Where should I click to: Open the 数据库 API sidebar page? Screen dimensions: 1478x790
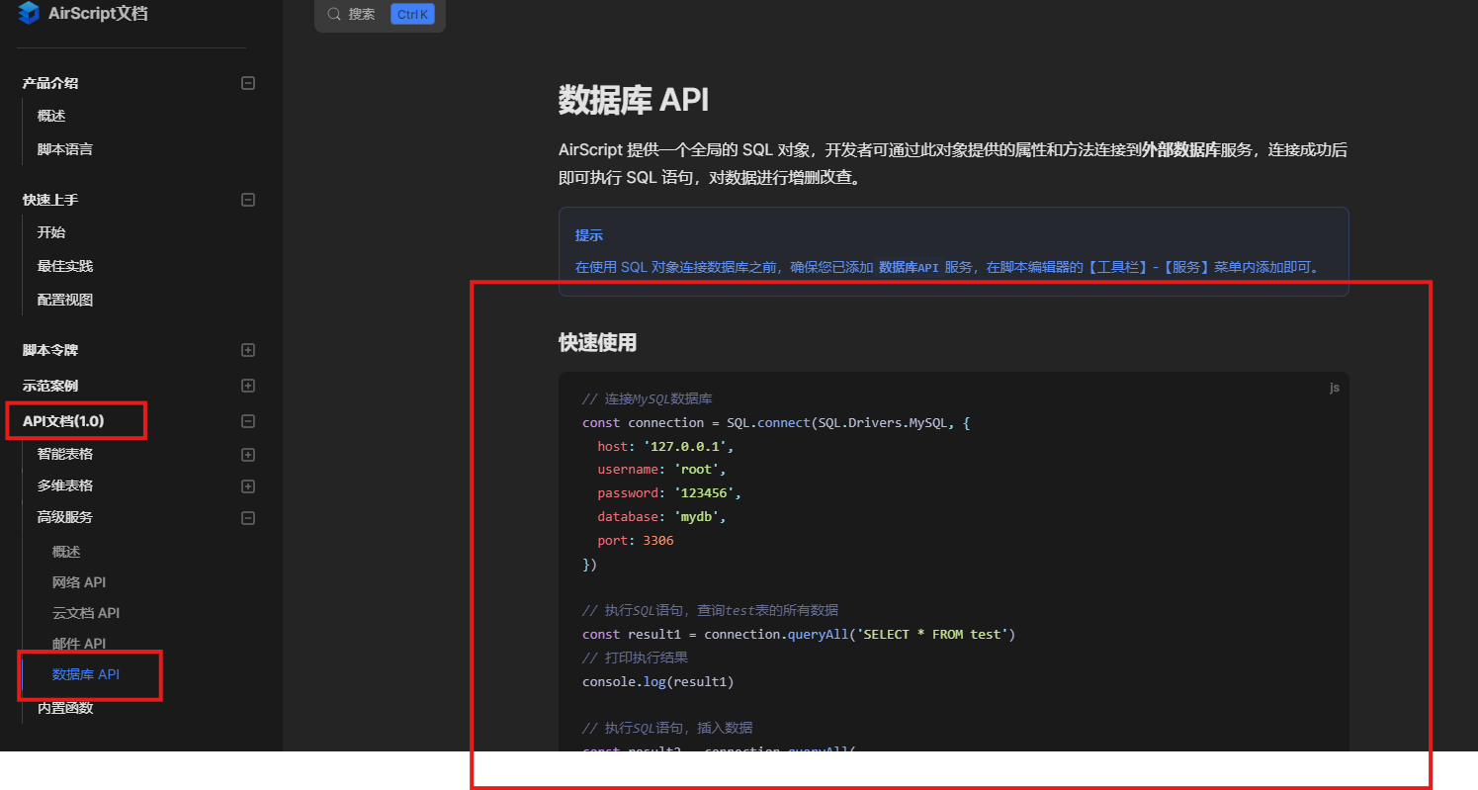tap(86, 674)
